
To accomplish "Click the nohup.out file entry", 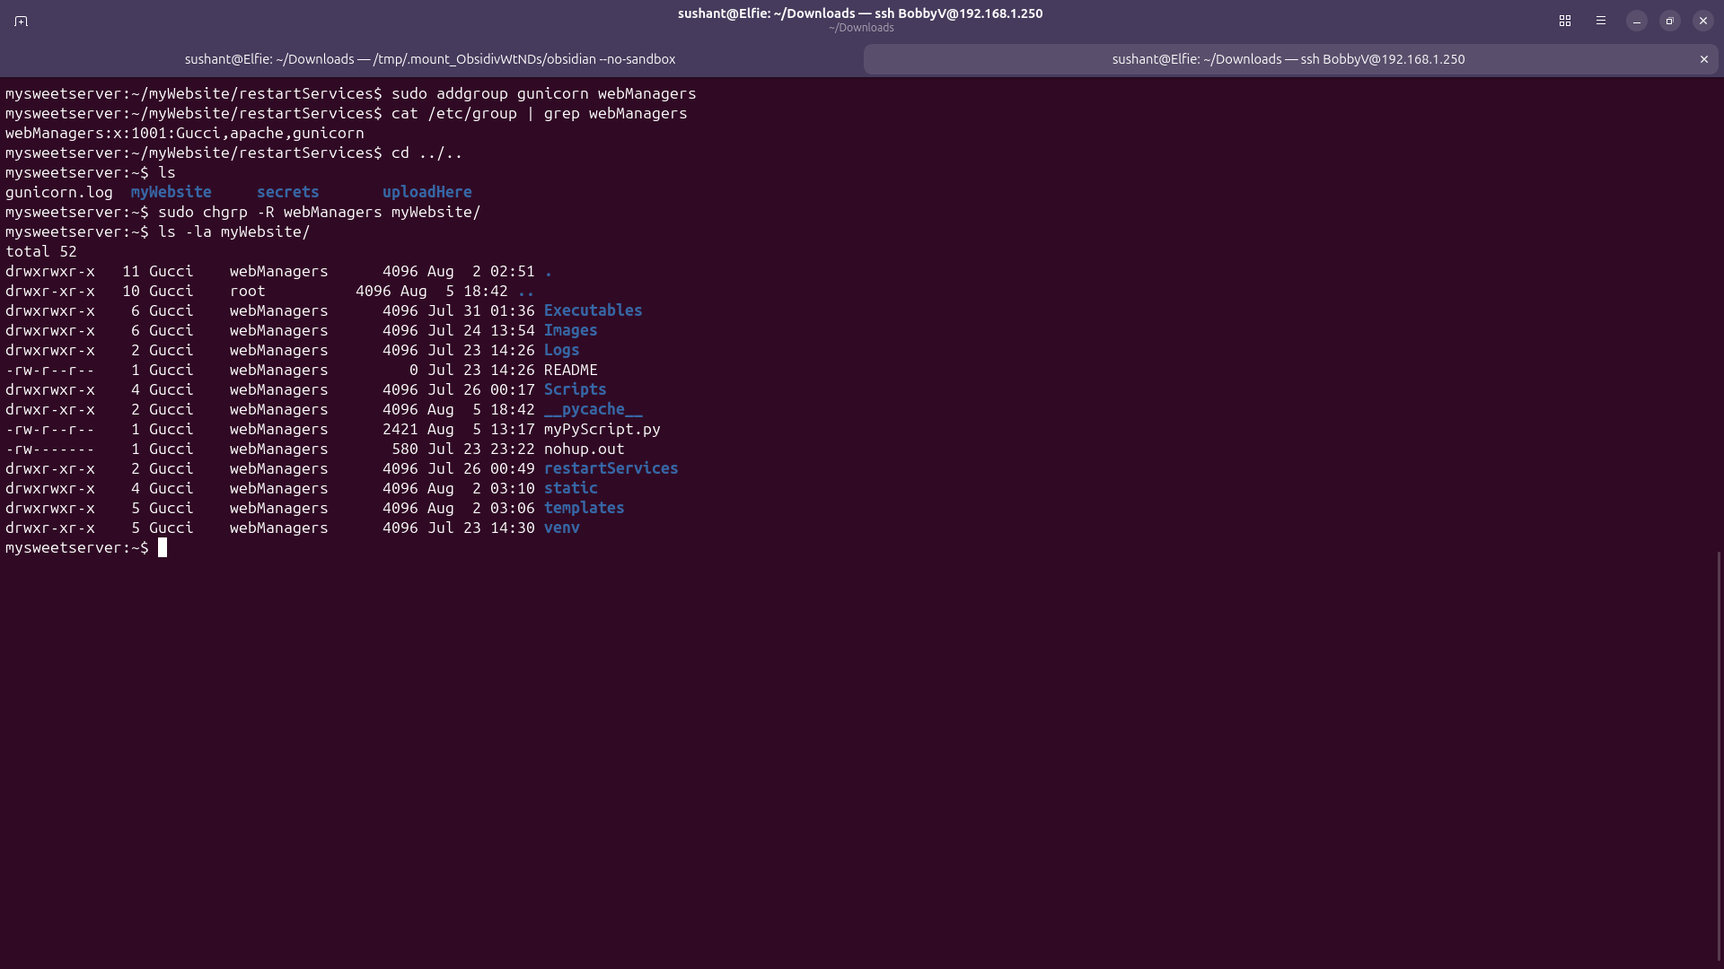I will tap(584, 449).
